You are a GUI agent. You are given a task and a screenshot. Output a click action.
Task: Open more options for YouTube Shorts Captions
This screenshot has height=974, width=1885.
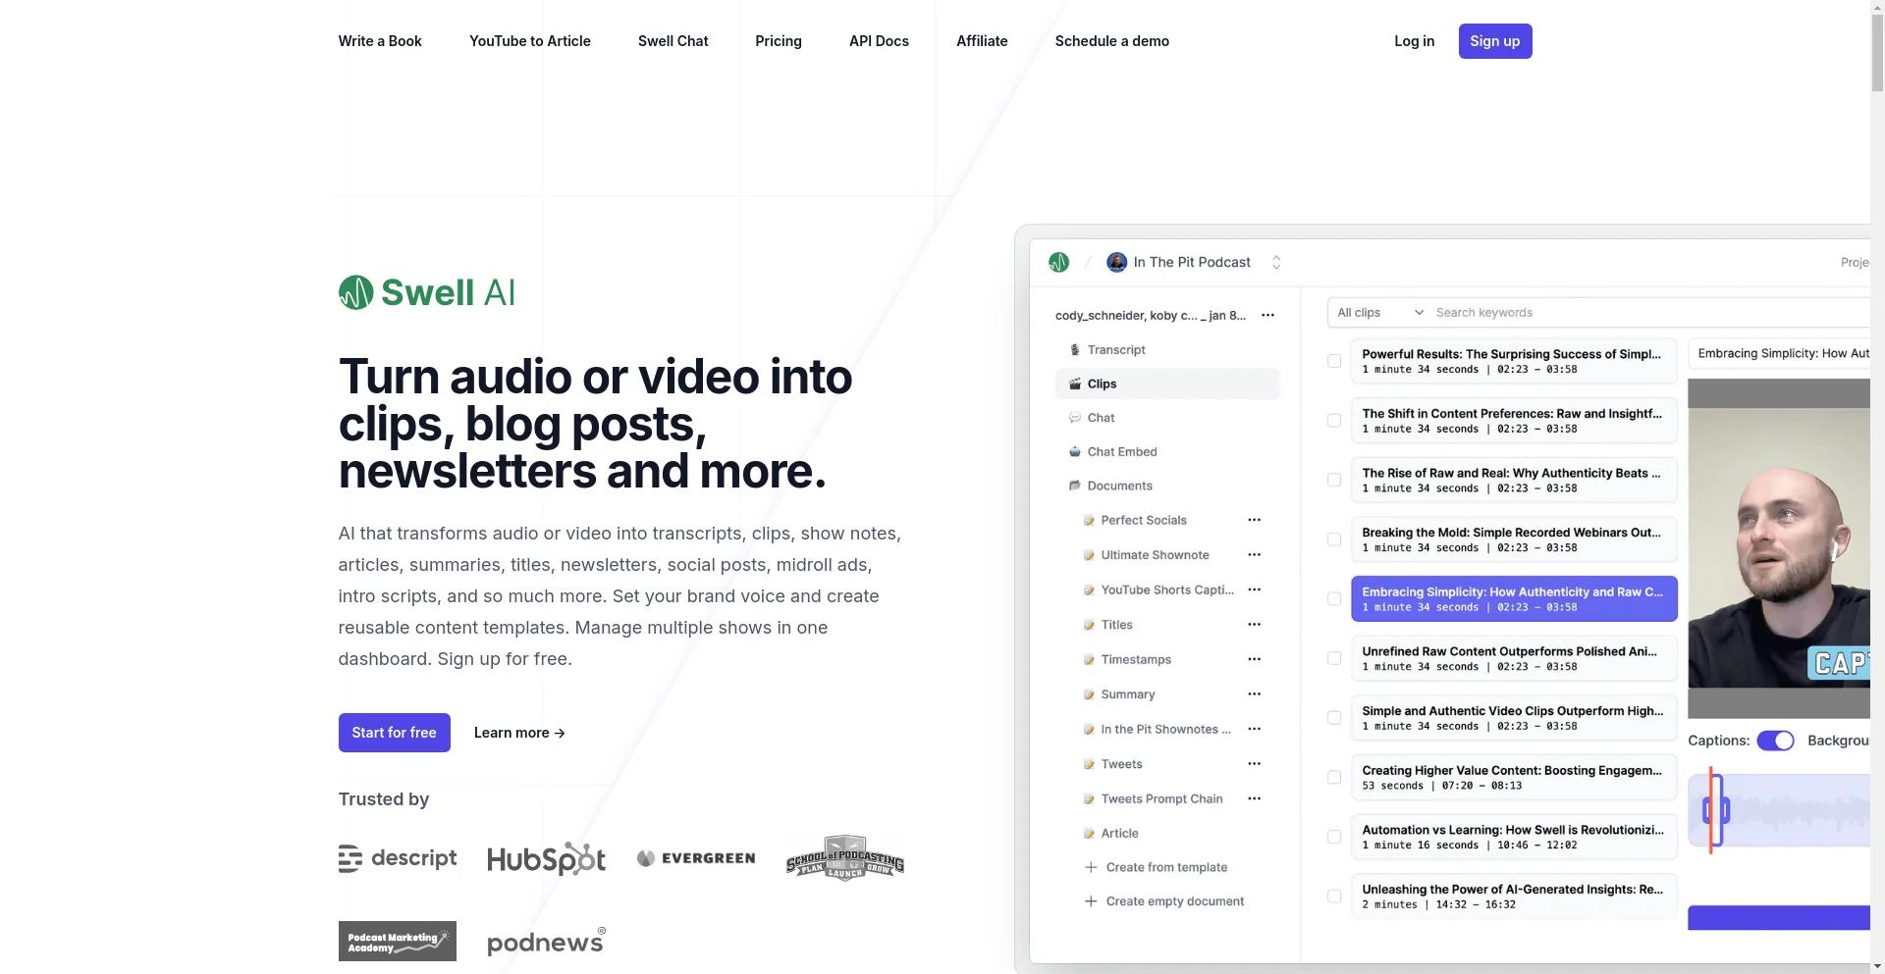(x=1254, y=590)
